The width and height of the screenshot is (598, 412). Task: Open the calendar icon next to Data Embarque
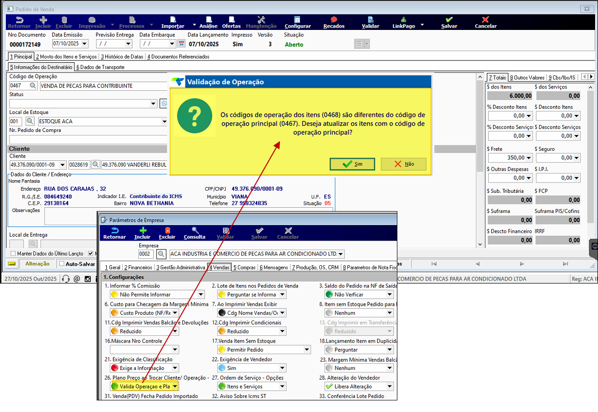[x=181, y=44]
